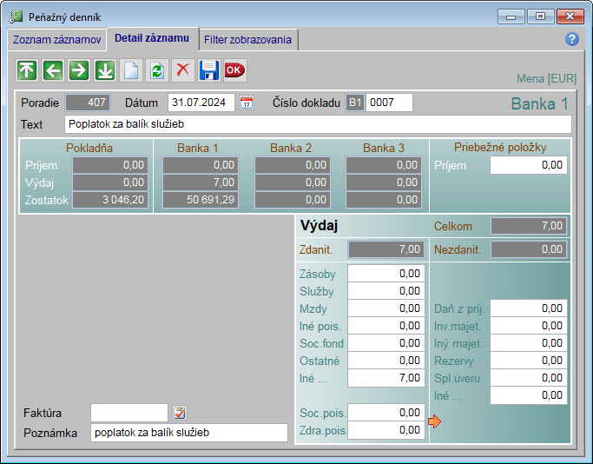Image resolution: width=593 pixels, height=464 pixels.
Task: Click the Inv.majet. amount field
Action: tap(529, 326)
